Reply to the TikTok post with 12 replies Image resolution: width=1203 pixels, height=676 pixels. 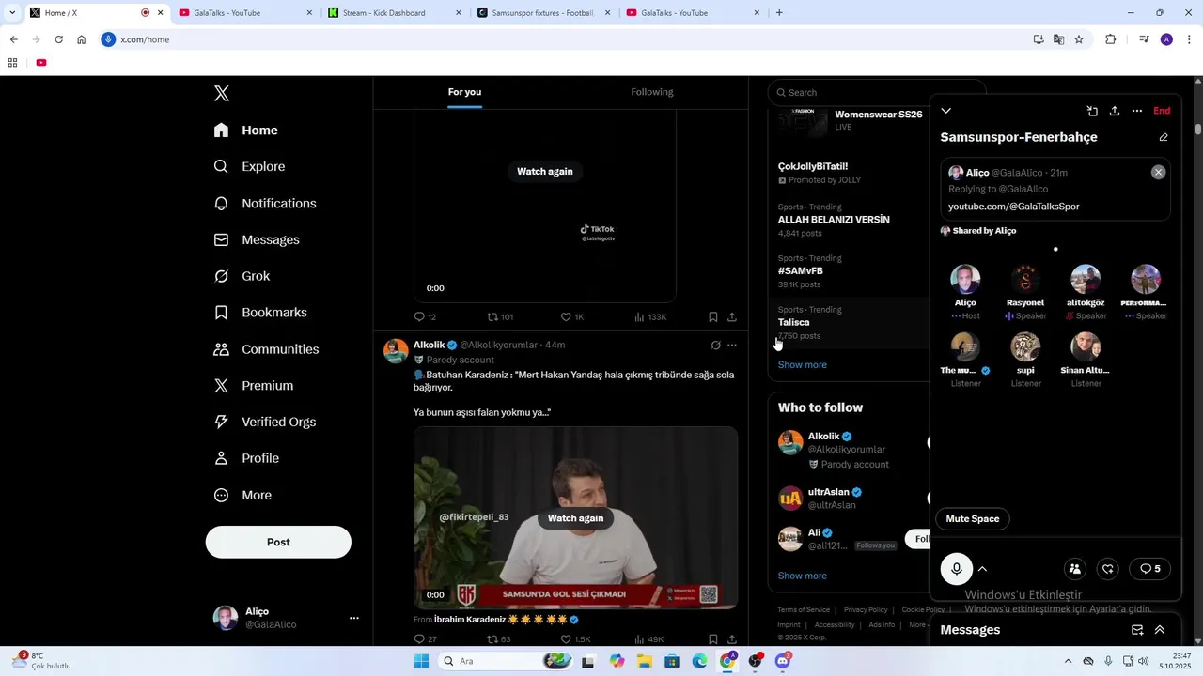425,317
